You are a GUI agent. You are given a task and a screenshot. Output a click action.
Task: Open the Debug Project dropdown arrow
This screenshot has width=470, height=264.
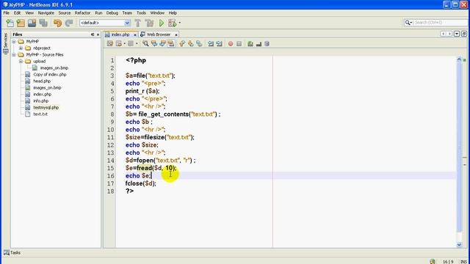pos(179,23)
